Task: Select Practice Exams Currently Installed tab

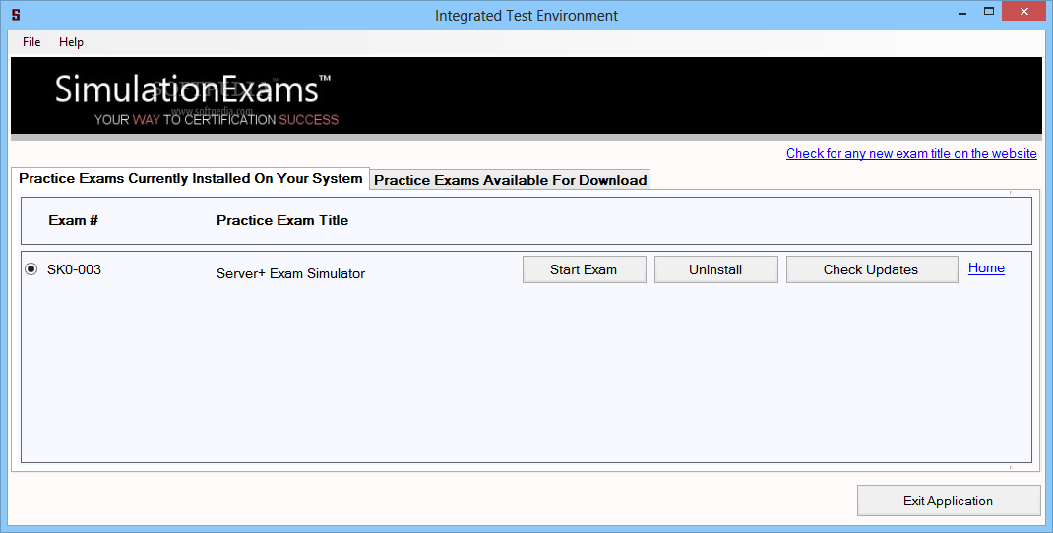Action: point(190,179)
